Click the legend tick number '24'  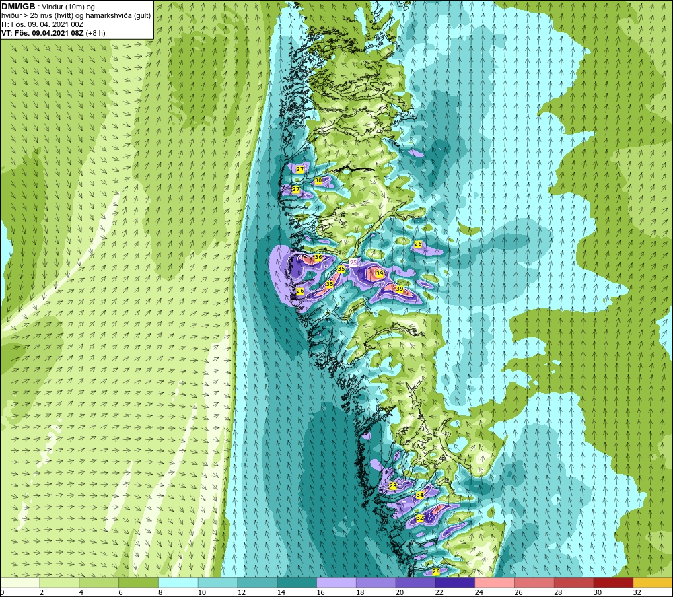479,592
